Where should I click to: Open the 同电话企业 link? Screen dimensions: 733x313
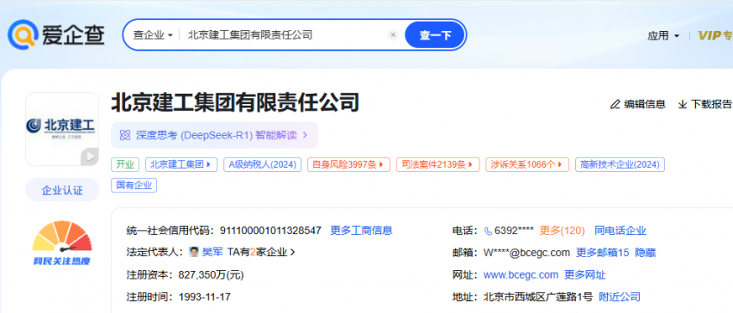point(620,230)
